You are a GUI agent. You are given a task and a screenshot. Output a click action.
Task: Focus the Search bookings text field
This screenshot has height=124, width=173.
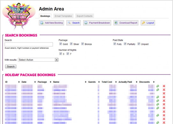pos(29,44)
